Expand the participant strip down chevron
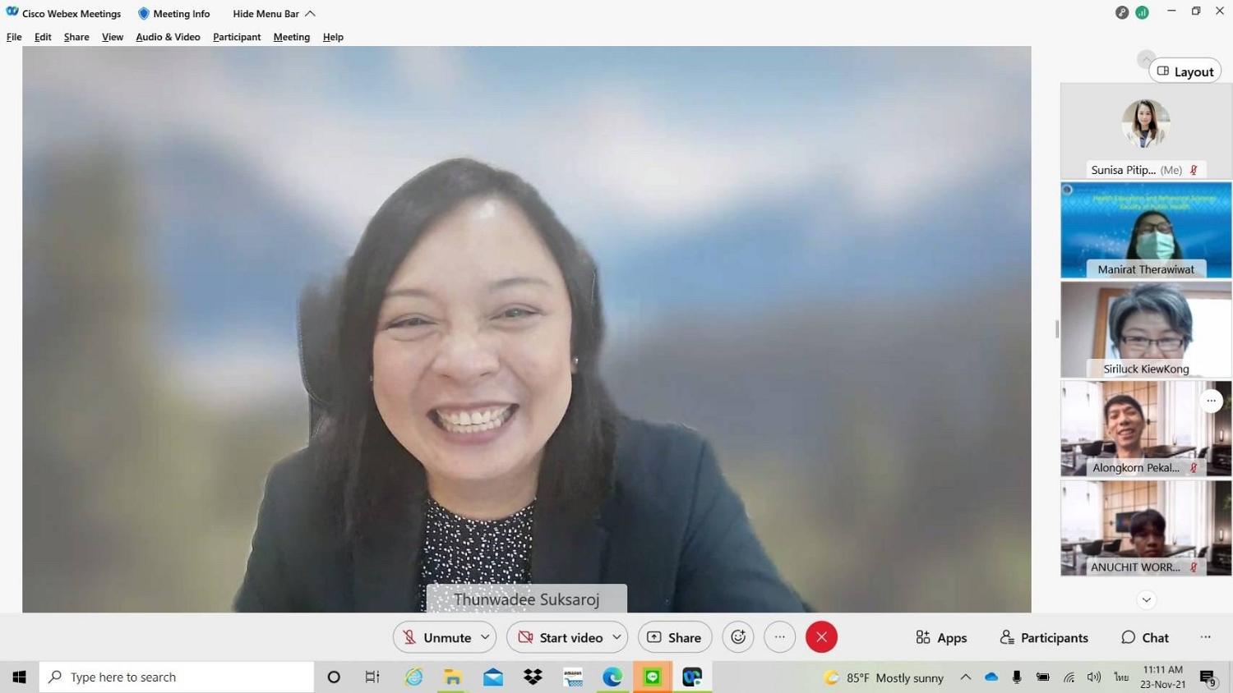Screen dimensions: 1233x693 [1146, 600]
